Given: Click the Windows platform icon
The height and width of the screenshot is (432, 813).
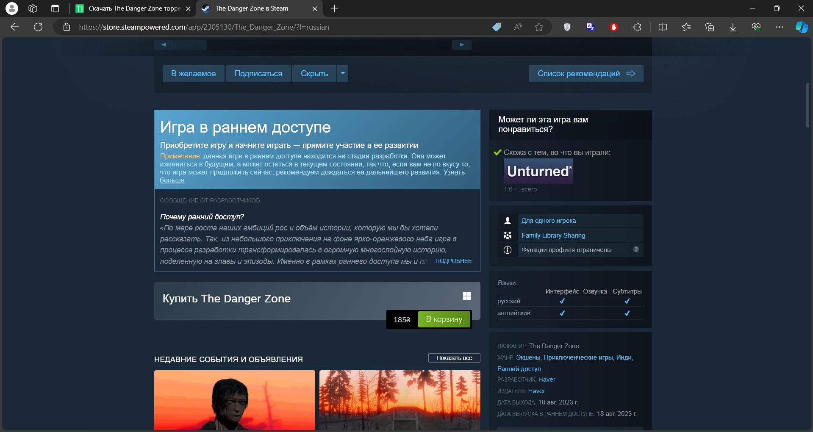Looking at the screenshot, I should [467, 296].
